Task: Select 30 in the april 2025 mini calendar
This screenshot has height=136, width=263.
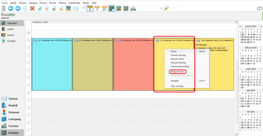Action: (x=248, y=106)
